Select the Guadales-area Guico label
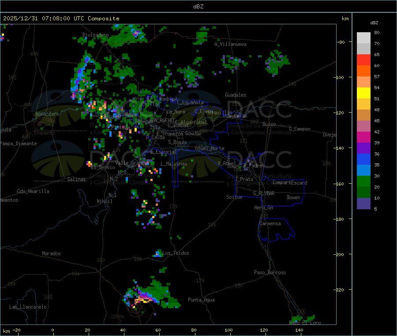The image size is (397, 336). click(x=269, y=125)
